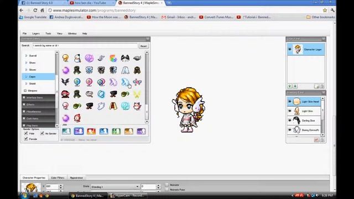
Task: Open the View menu
Action: 60,33
